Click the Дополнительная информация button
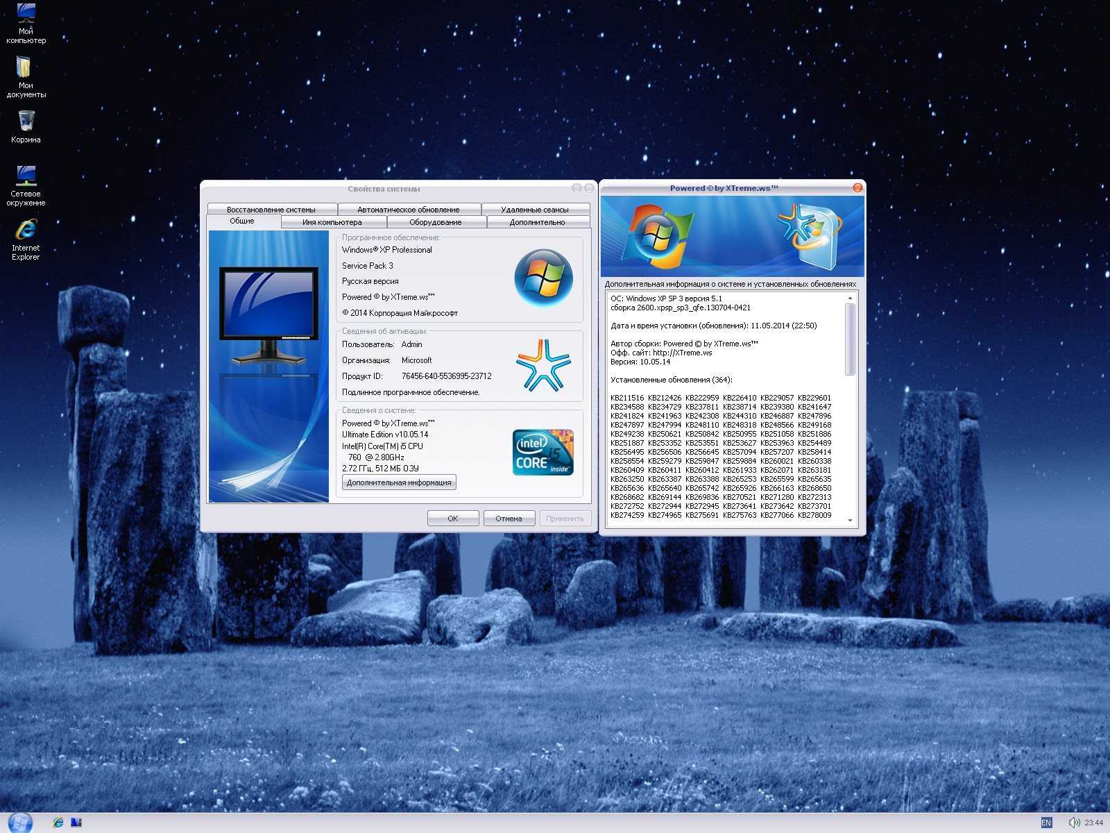Viewport: 1110px width, 833px height. (x=399, y=482)
